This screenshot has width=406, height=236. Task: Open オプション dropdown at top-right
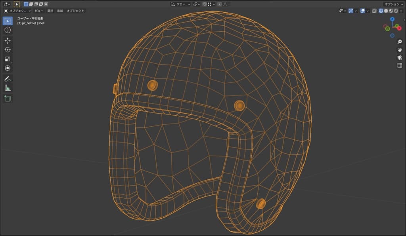pyautogui.click(x=394, y=4)
